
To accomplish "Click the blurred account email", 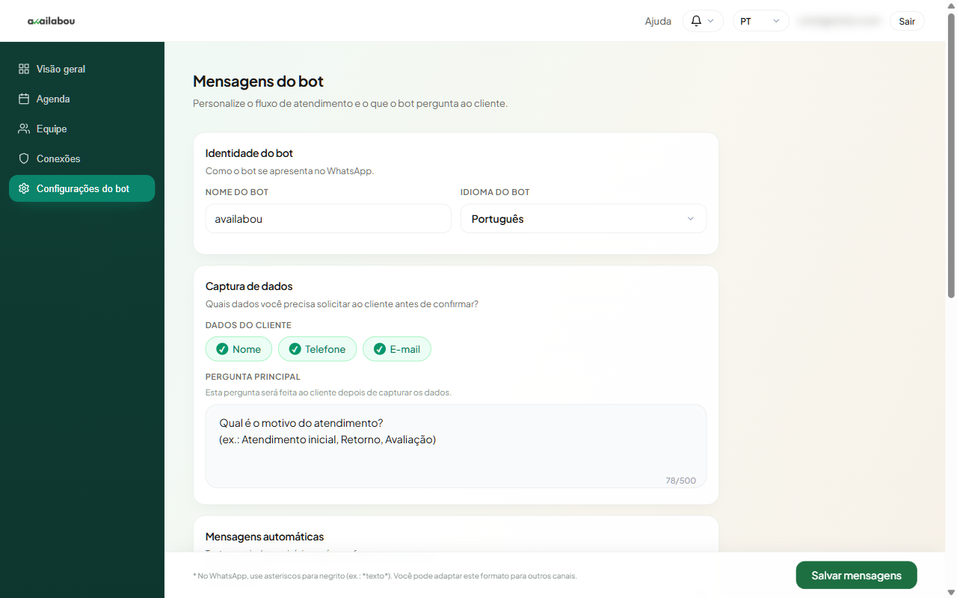I will [840, 21].
